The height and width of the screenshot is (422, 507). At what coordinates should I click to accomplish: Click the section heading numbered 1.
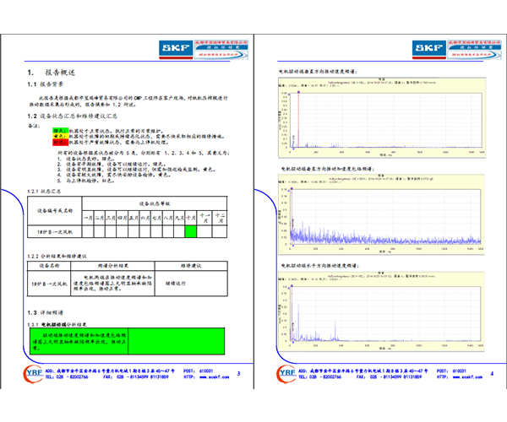(x=63, y=73)
